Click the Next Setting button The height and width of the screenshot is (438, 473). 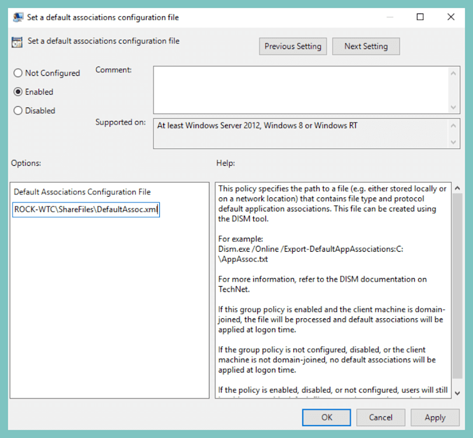[x=366, y=46]
